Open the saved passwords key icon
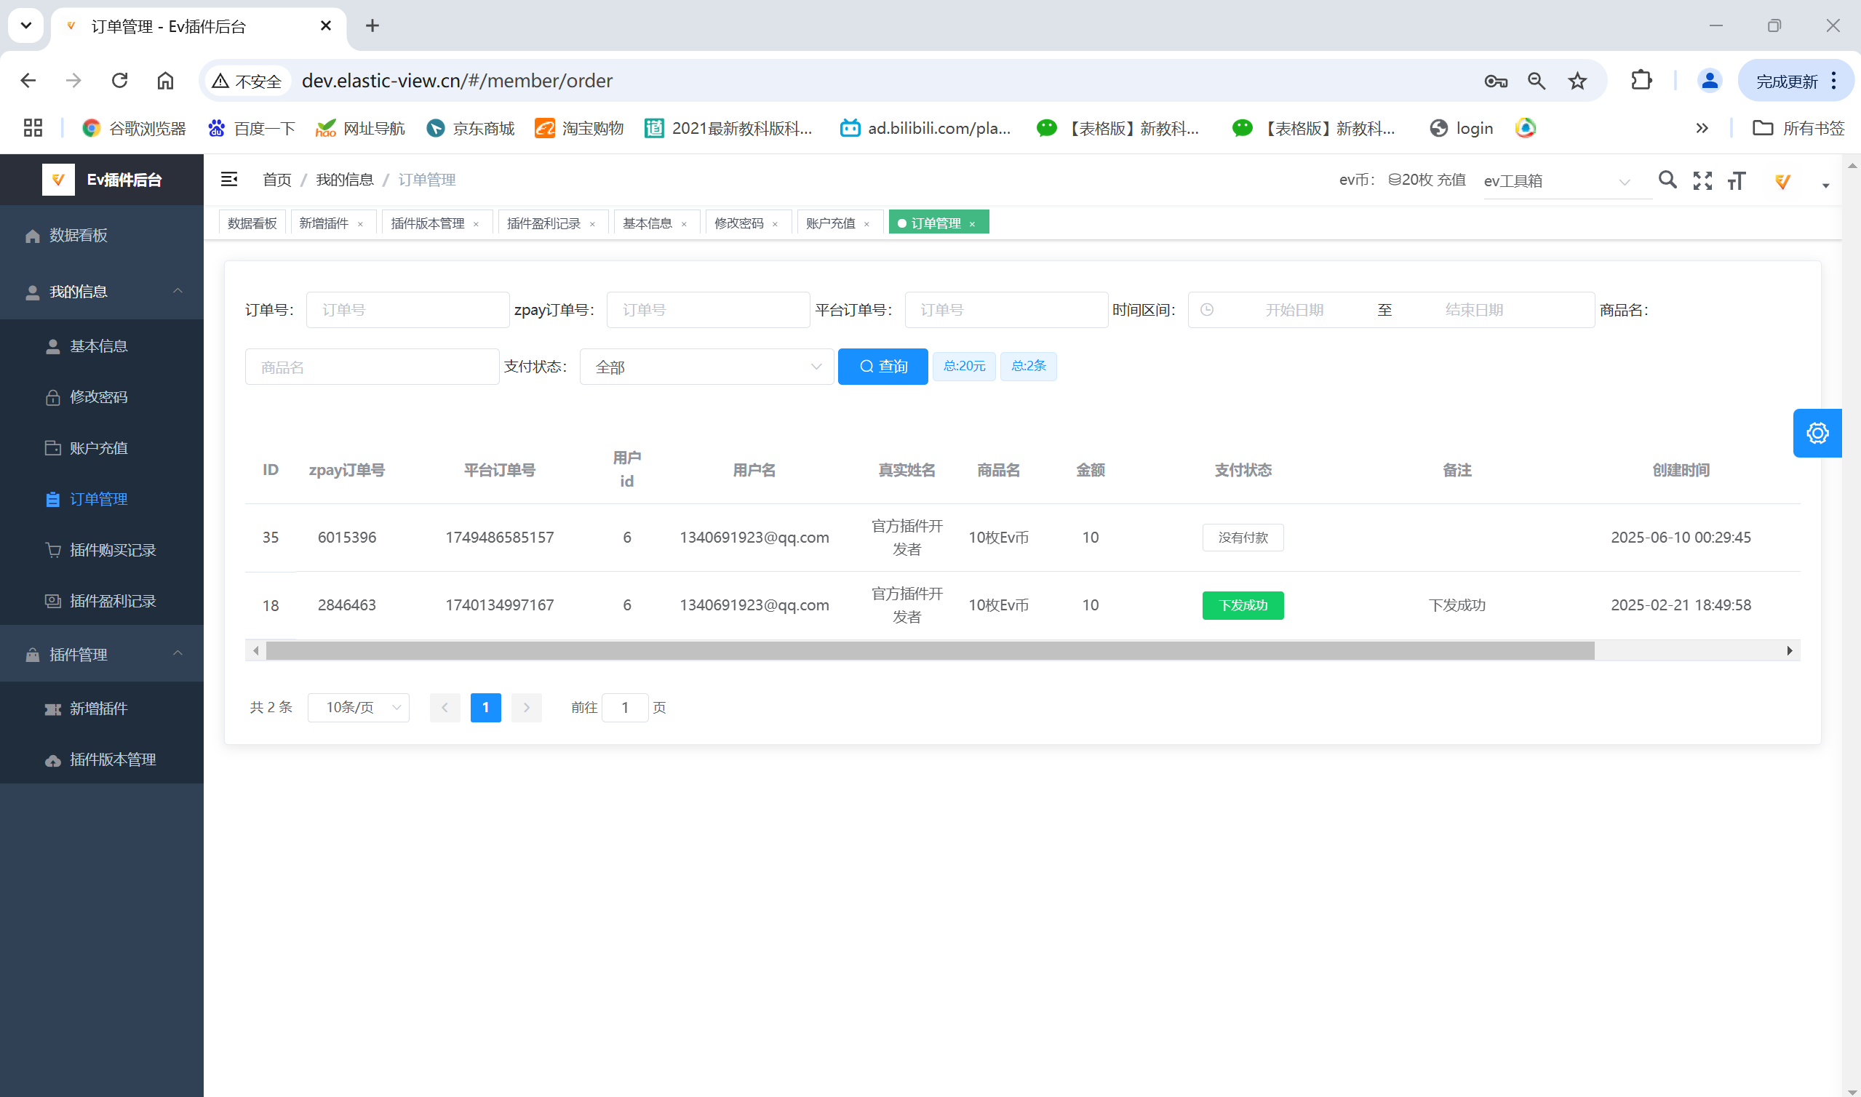The height and width of the screenshot is (1097, 1861). [1496, 81]
